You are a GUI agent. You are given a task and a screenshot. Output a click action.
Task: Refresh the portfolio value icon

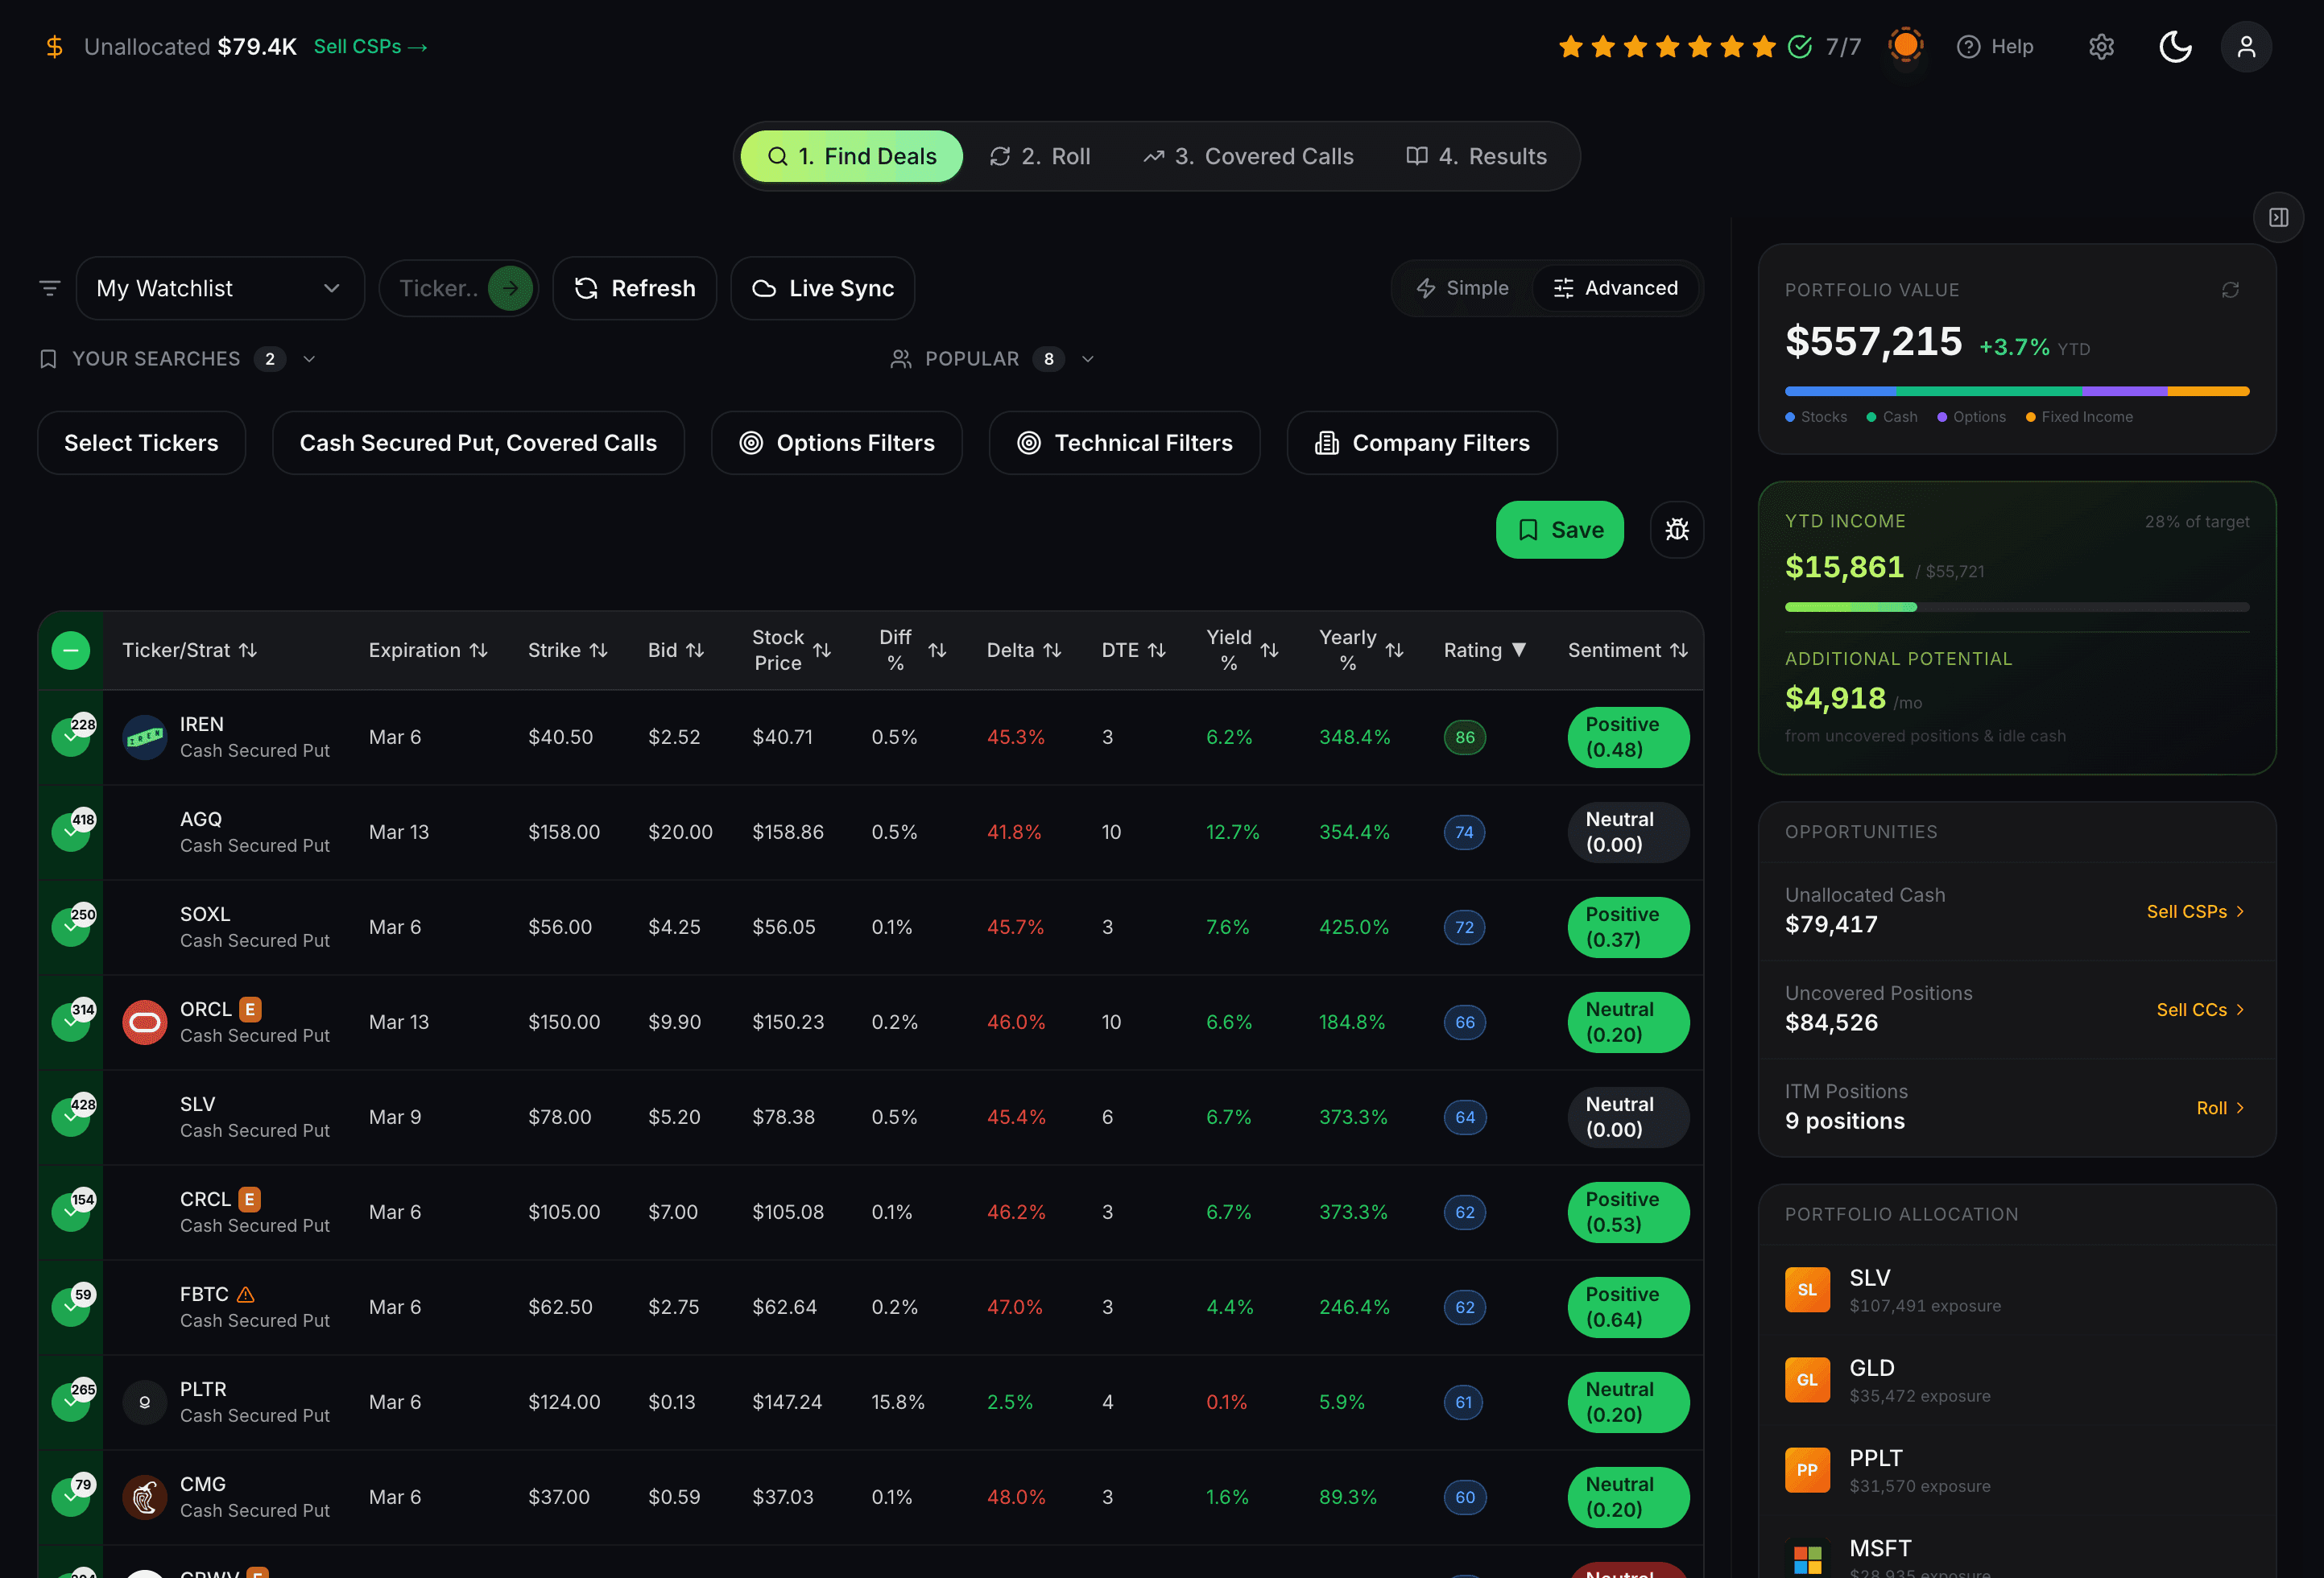pyautogui.click(x=2230, y=290)
